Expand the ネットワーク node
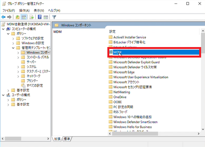This screenshot has height=147, width=205. [18, 76]
